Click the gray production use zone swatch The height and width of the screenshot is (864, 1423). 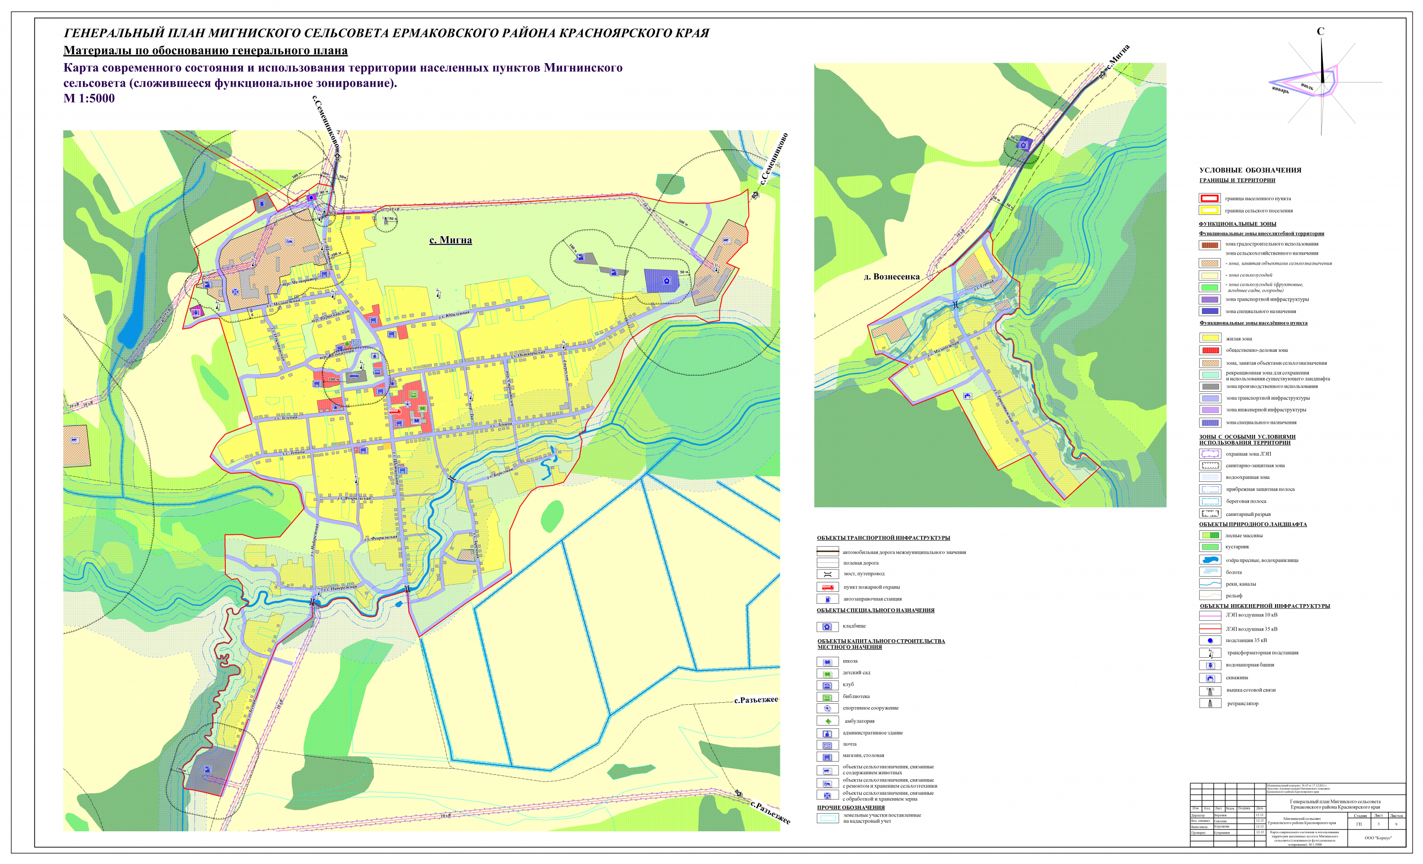click(x=1210, y=387)
